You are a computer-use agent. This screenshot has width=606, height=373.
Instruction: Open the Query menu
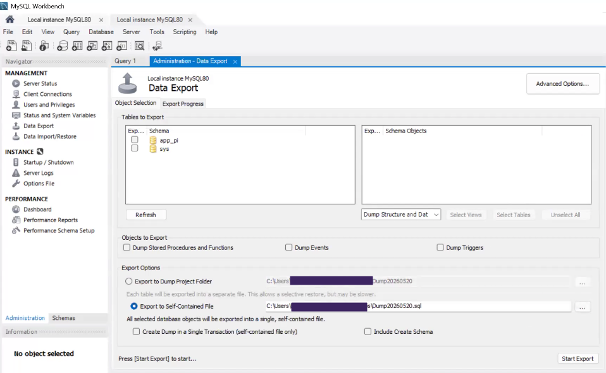71,32
